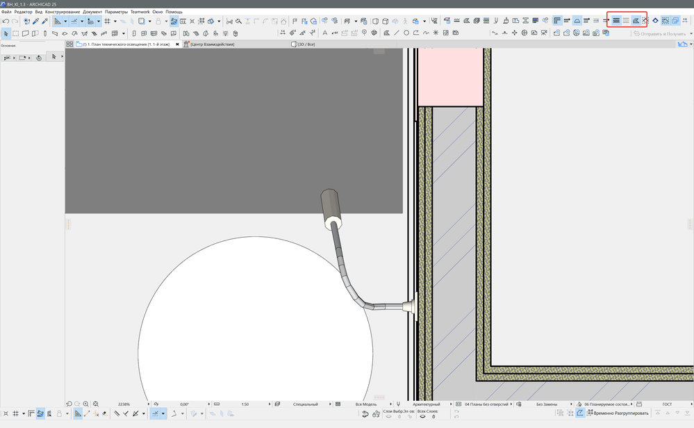The image size is (694, 428).
Task: Click the Undo icon
Action: click(6, 22)
